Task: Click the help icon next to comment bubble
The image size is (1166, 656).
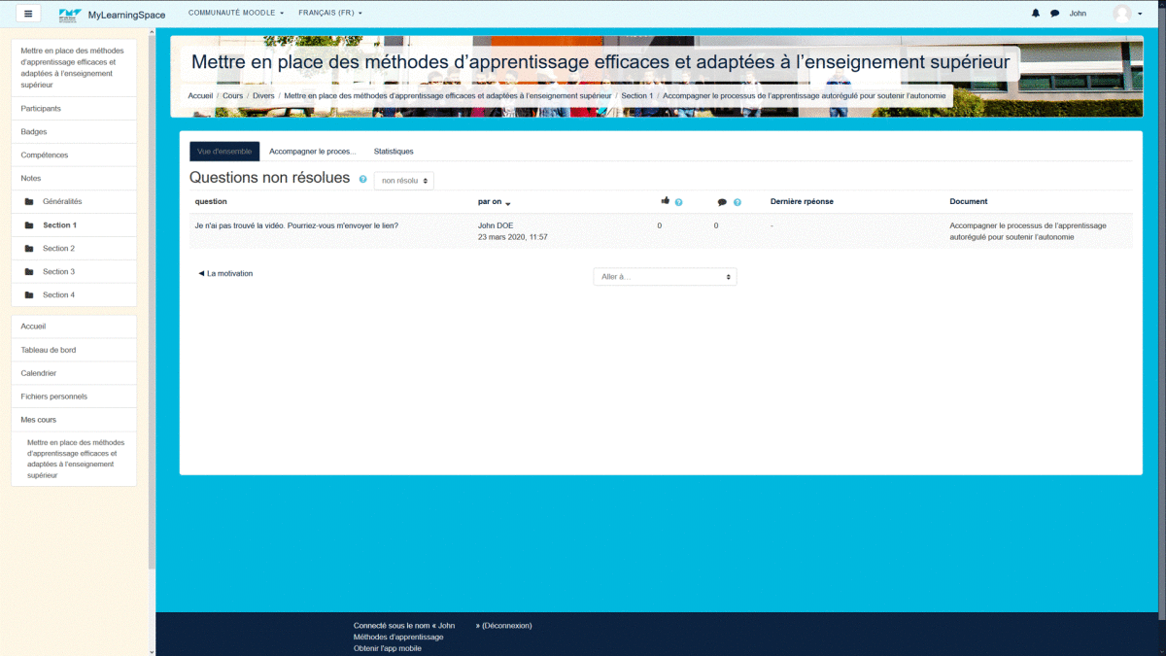Action: (x=737, y=202)
